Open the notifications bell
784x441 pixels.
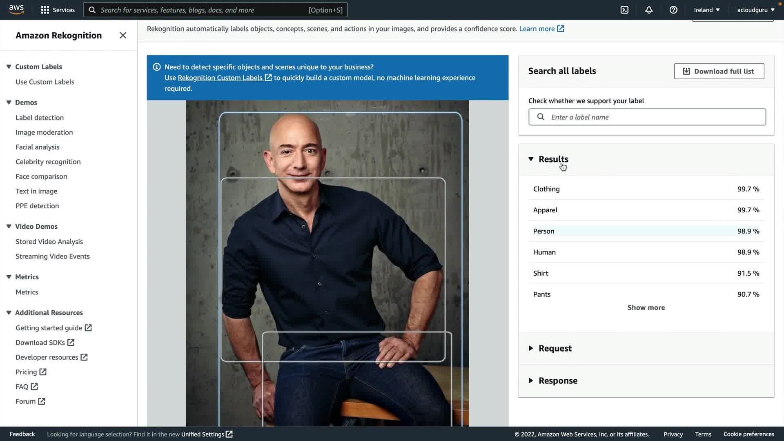click(x=649, y=10)
